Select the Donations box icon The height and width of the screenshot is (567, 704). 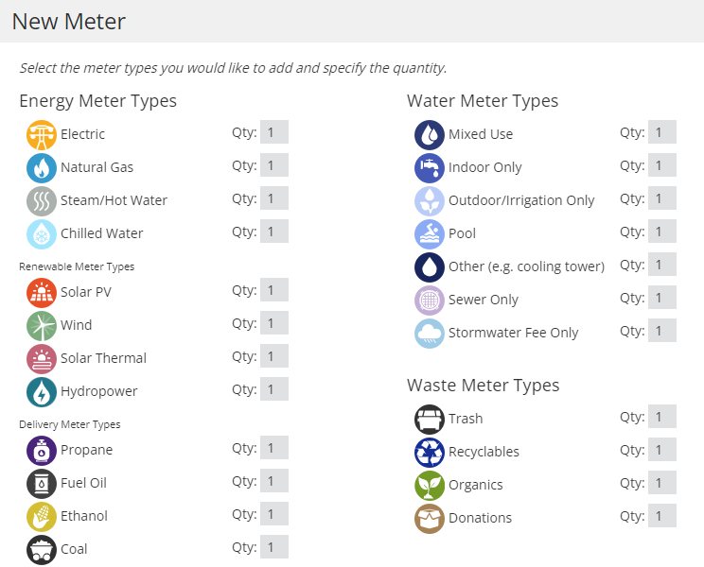tap(430, 518)
